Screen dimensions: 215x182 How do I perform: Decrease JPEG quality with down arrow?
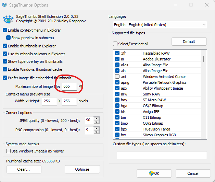[x=96, y=122]
